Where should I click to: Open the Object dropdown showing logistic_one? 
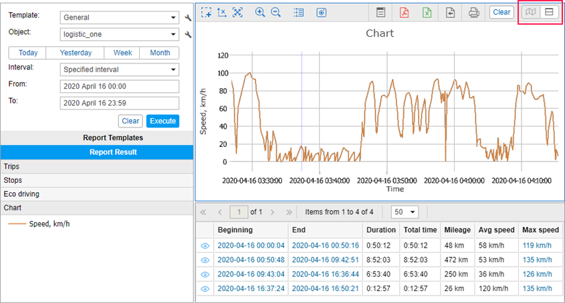(120, 34)
